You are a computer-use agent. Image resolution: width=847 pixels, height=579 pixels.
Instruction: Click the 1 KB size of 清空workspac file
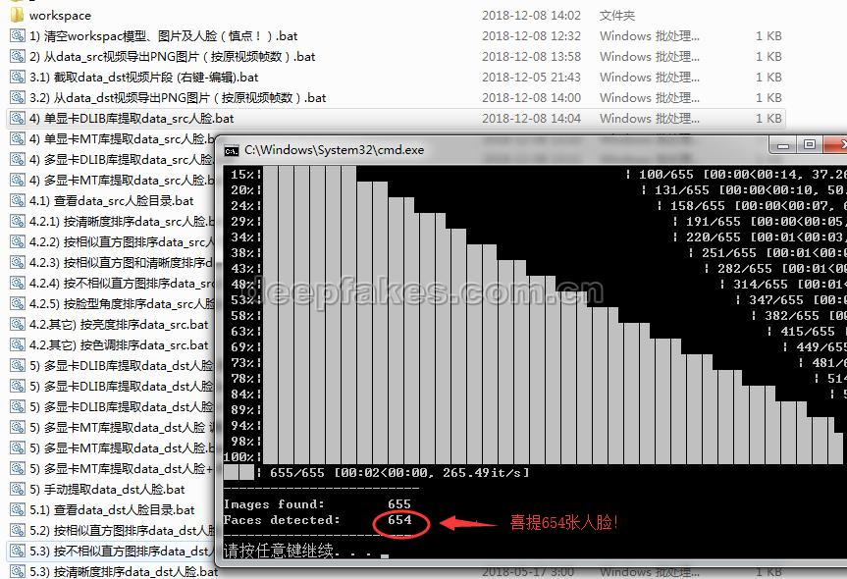coord(768,35)
